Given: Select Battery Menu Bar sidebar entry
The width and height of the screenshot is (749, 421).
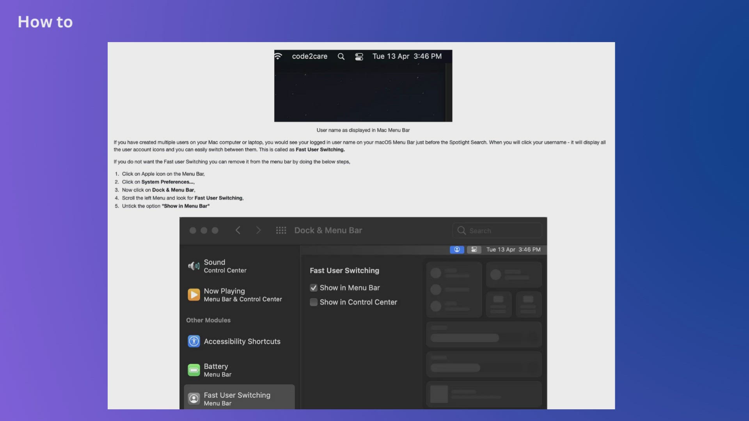Looking at the screenshot, I should 217,370.
